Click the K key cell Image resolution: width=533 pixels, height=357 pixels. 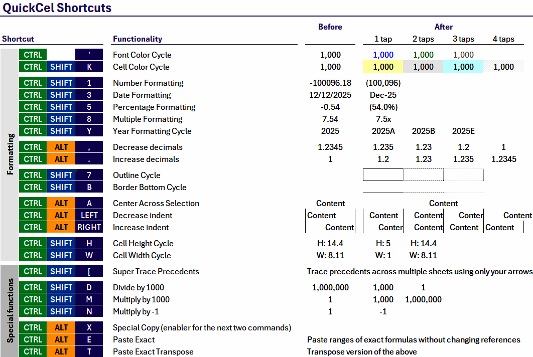click(89, 67)
